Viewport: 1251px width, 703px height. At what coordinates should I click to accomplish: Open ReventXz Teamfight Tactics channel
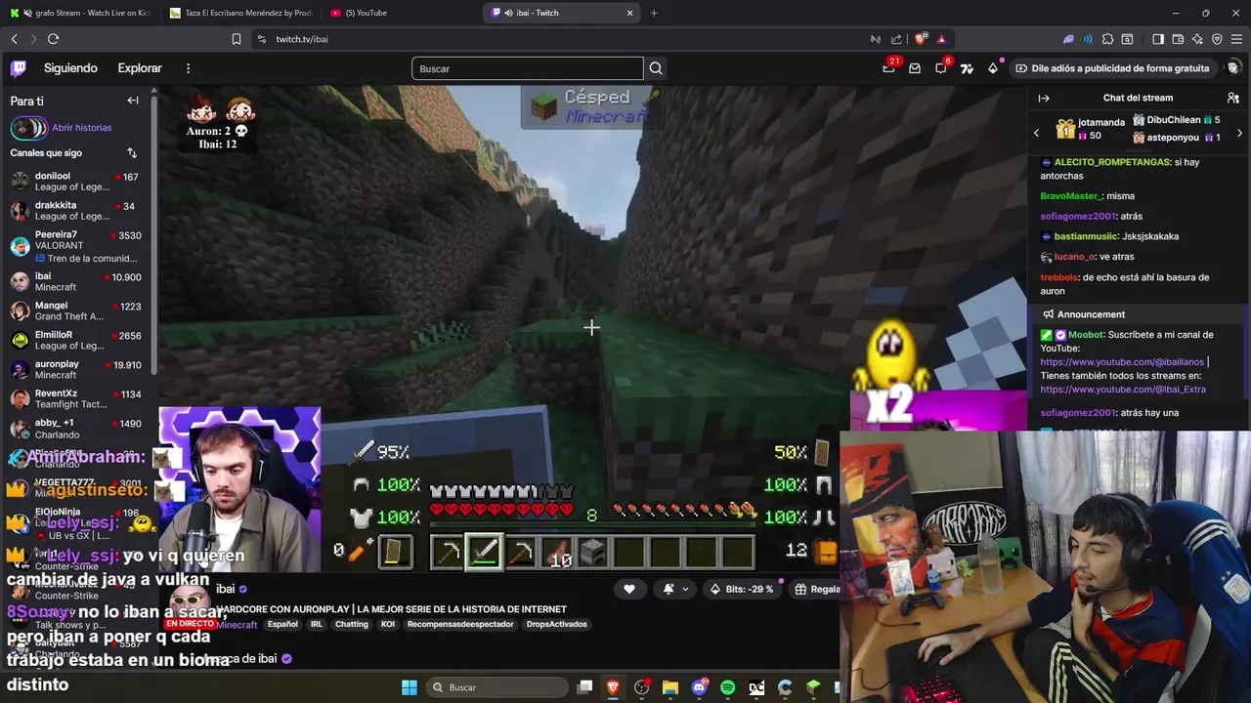coord(76,399)
